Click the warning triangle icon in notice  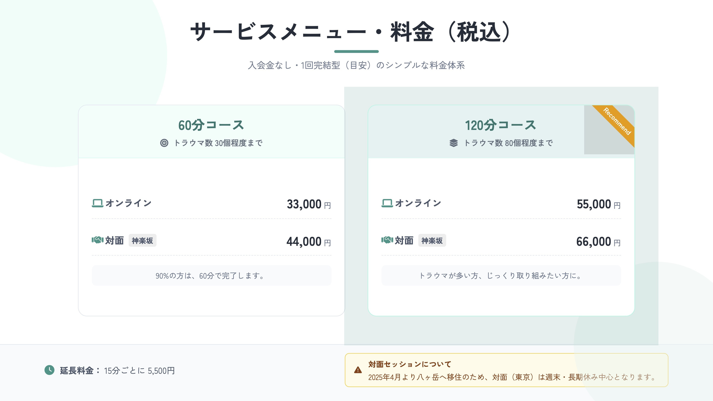click(x=358, y=370)
